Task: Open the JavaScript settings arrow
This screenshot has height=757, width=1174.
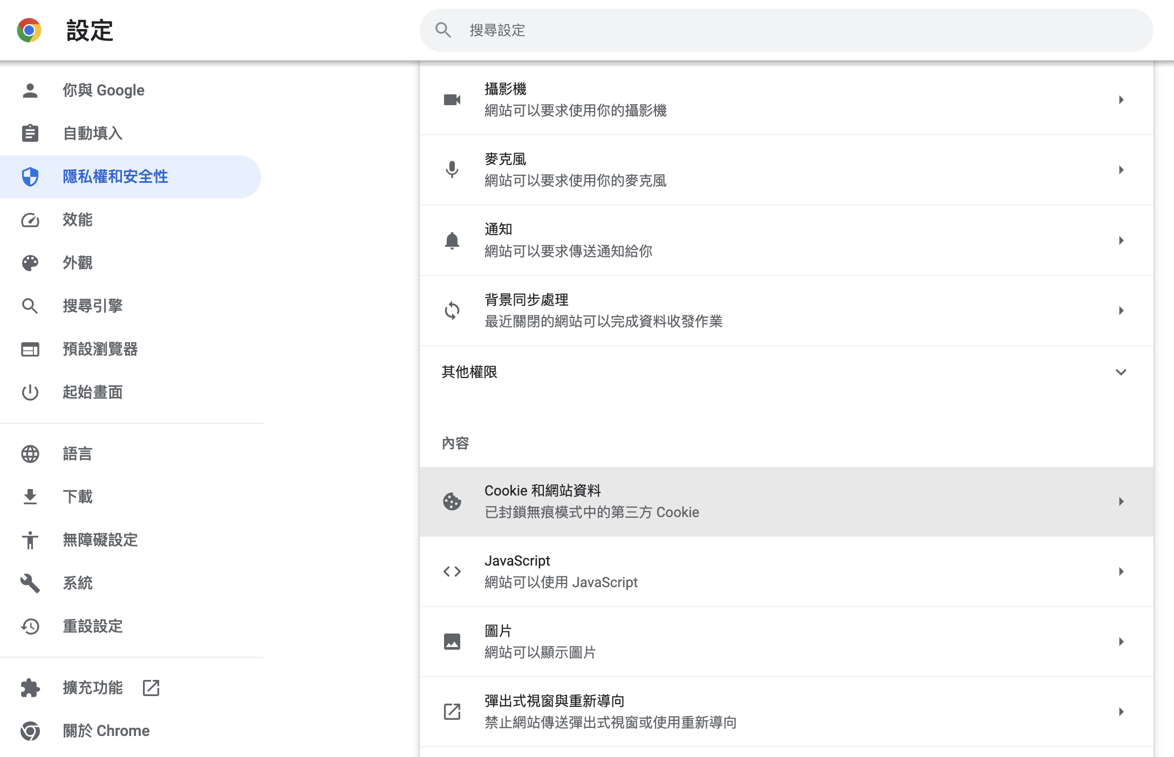Action: 1121,572
